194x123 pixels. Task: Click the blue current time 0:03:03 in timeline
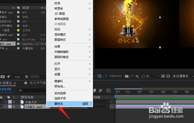pos(6,89)
